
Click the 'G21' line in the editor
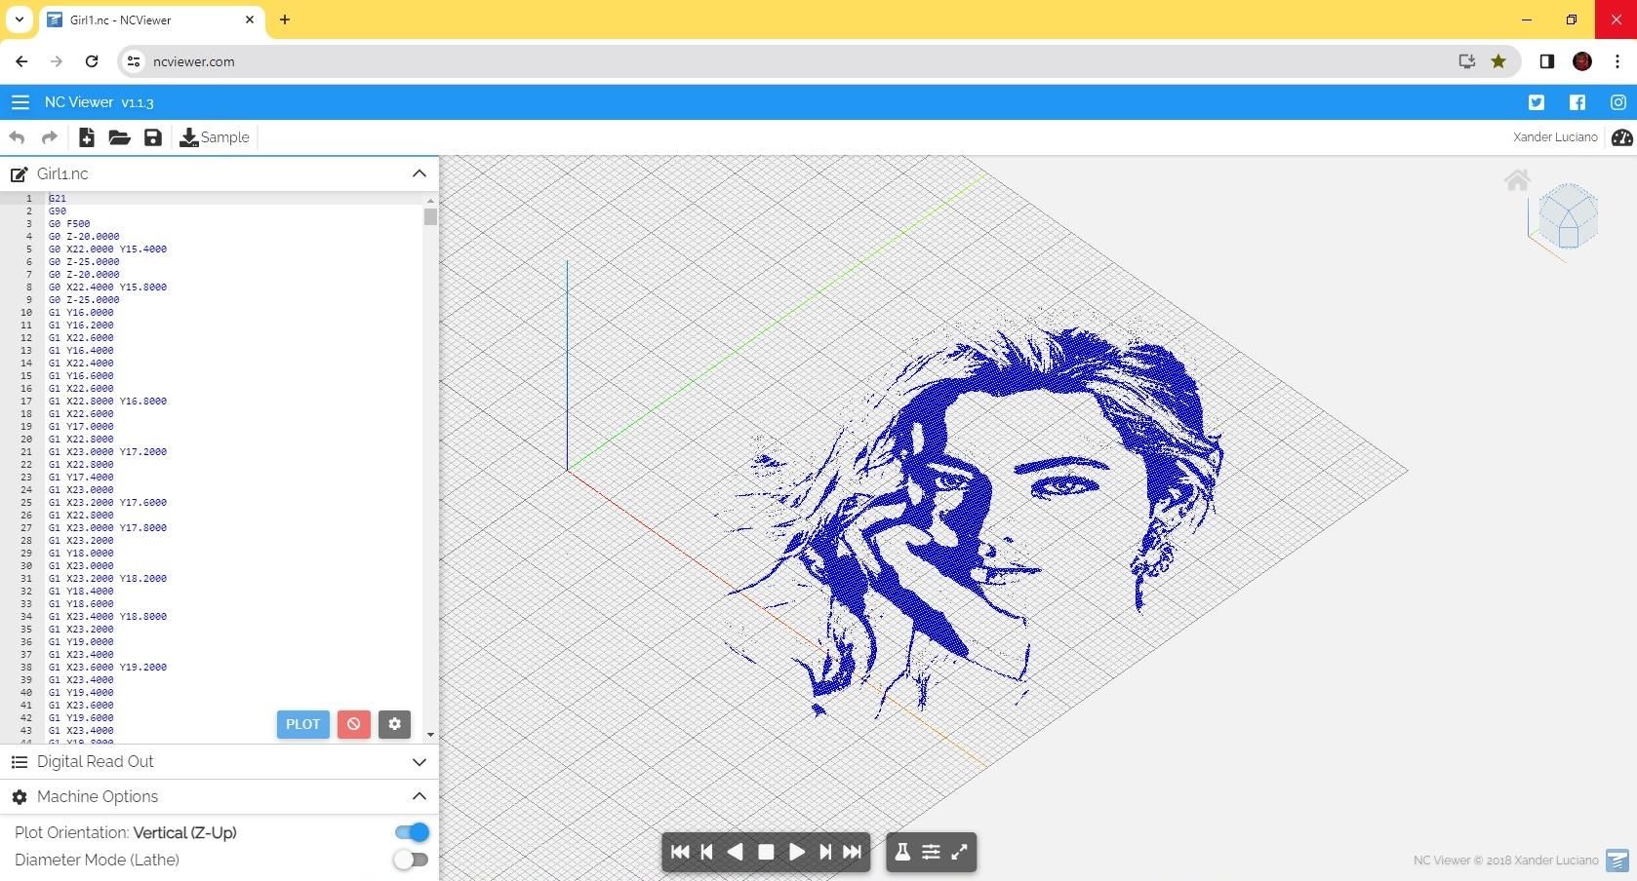[x=58, y=199]
